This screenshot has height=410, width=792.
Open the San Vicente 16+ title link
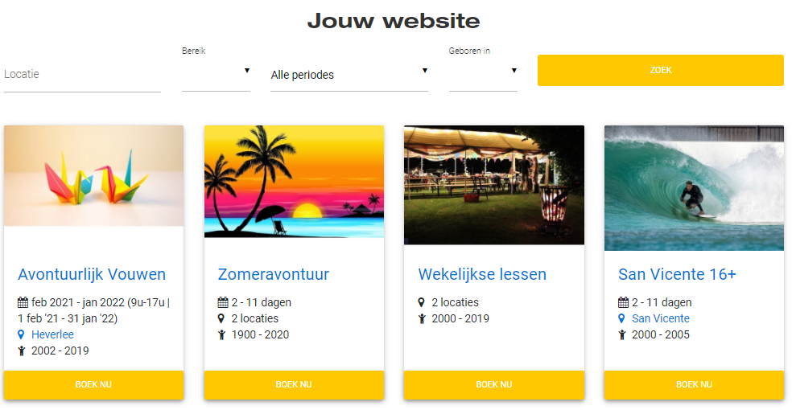tap(677, 274)
